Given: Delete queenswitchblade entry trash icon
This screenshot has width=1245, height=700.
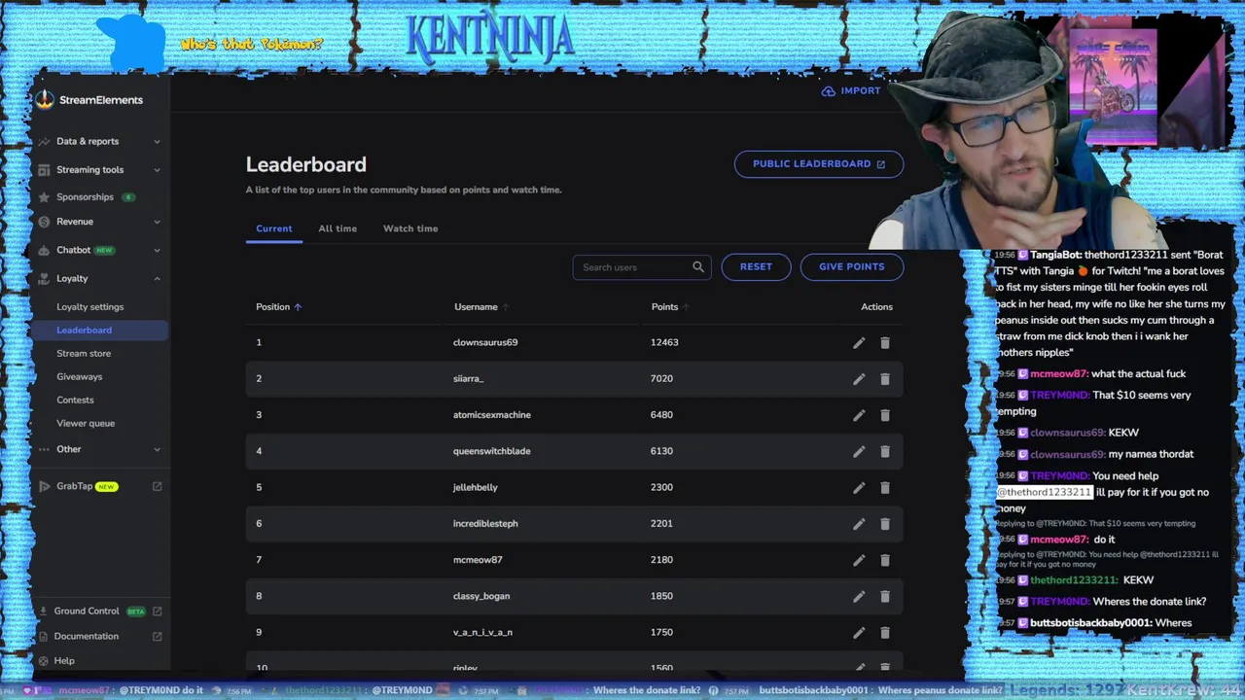Looking at the screenshot, I should 885,451.
